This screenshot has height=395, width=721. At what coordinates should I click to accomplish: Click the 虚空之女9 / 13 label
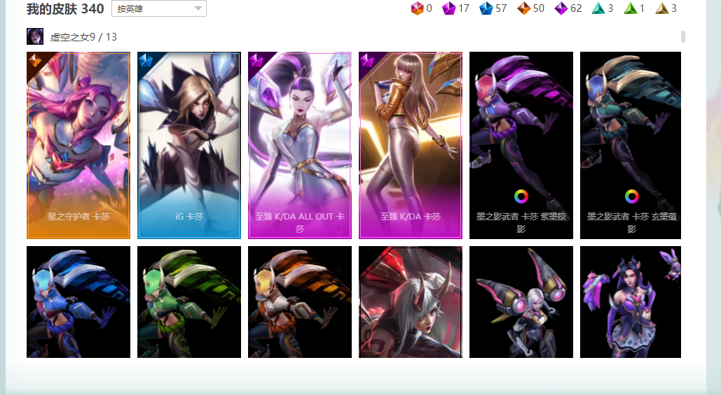pos(83,36)
